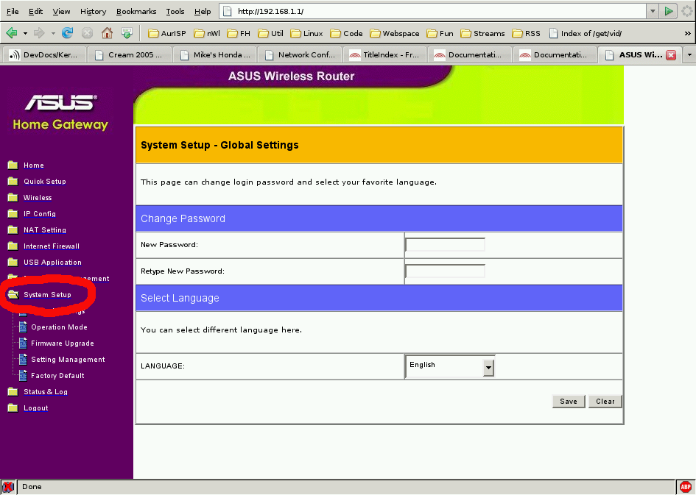696x495 pixels.
Task: Click the browser Back arrow icon
Action: point(12,33)
